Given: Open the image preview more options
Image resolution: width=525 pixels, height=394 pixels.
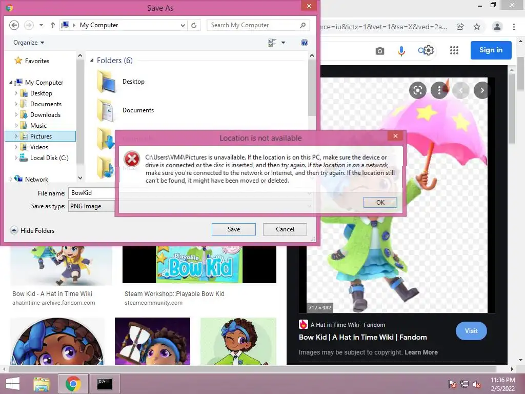Looking at the screenshot, I should [x=439, y=90].
